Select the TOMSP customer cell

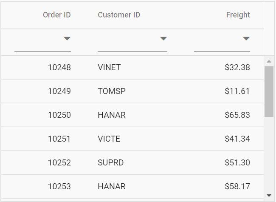click(x=112, y=91)
